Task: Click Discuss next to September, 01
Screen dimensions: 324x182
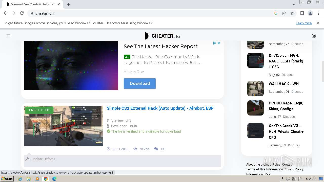Action: pos(297,92)
